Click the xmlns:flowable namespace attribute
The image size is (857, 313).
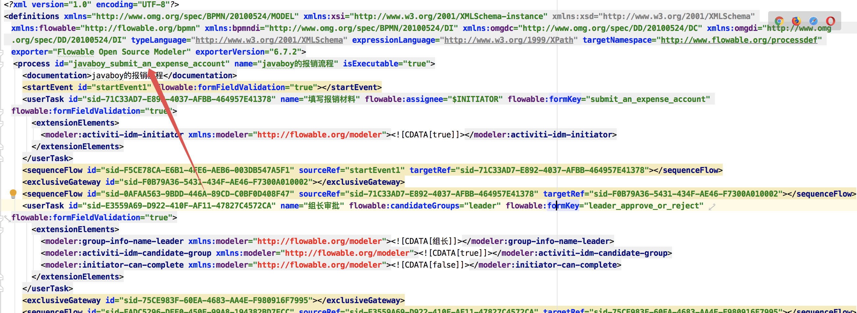coord(105,28)
